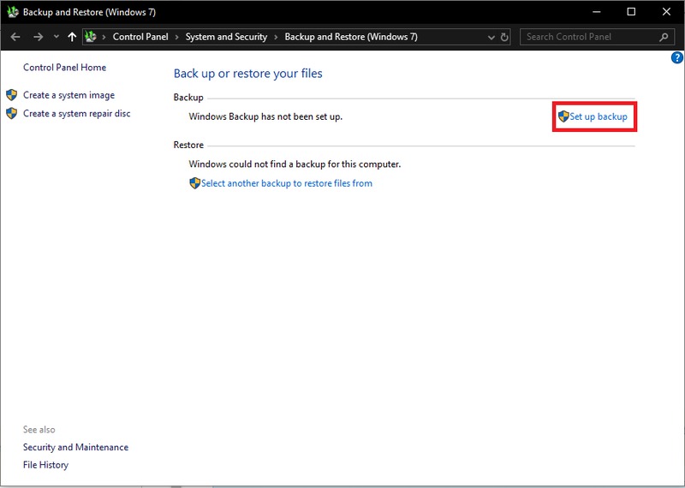Screen dimensions: 685x488
Task: Open Security and Maintenance link
Action: pos(75,447)
